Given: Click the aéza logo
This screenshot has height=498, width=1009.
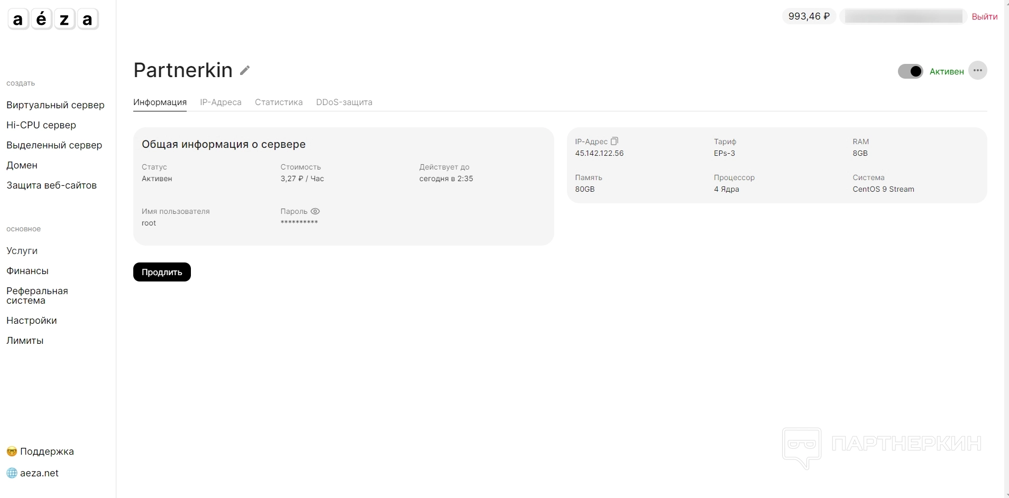Looking at the screenshot, I should pyautogui.click(x=53, y=20).
